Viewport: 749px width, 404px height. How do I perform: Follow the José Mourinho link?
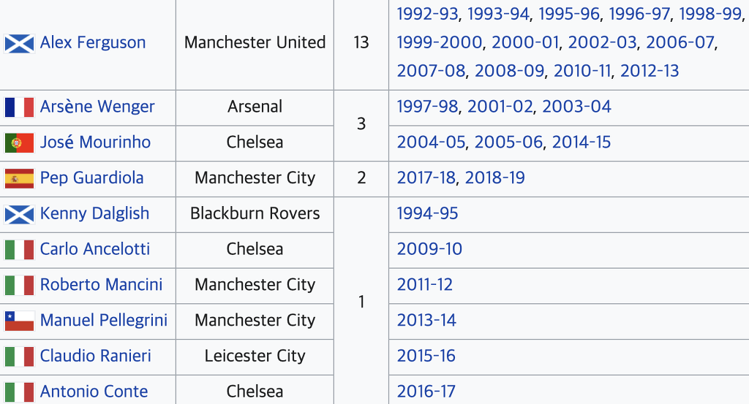95,142
